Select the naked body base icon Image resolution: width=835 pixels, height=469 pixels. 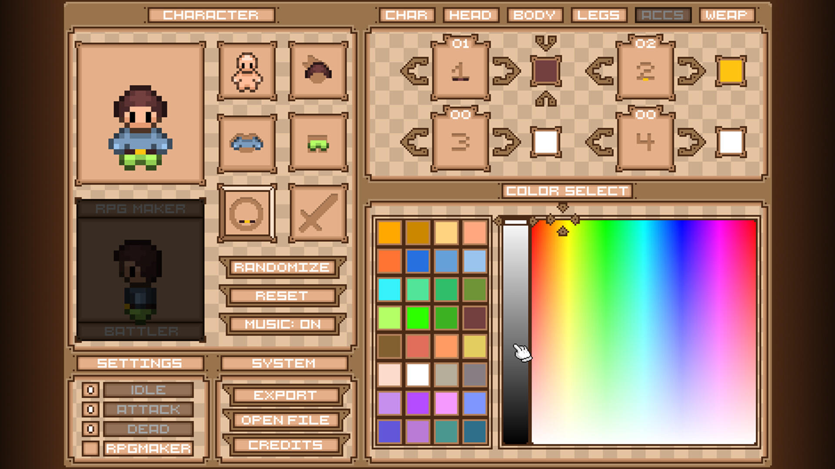(x=247, y=72)
